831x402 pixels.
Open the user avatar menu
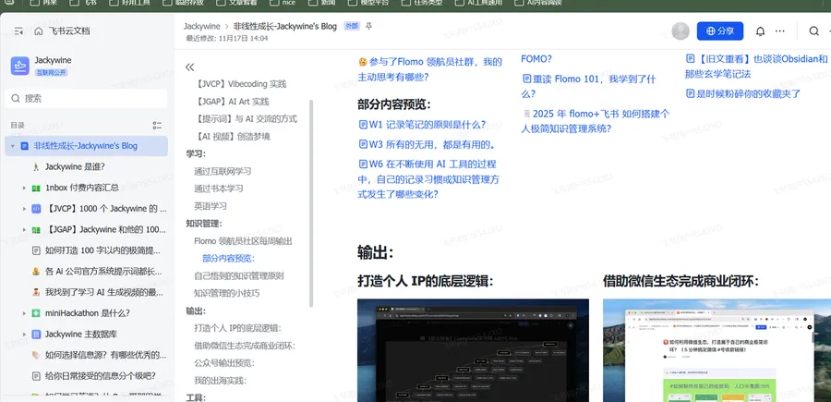pos(680,31)
